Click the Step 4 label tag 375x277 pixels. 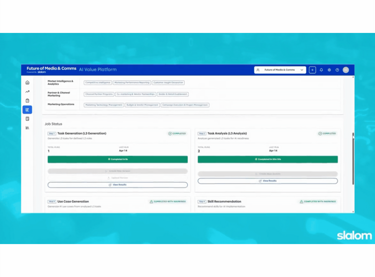tap(202, 202)
